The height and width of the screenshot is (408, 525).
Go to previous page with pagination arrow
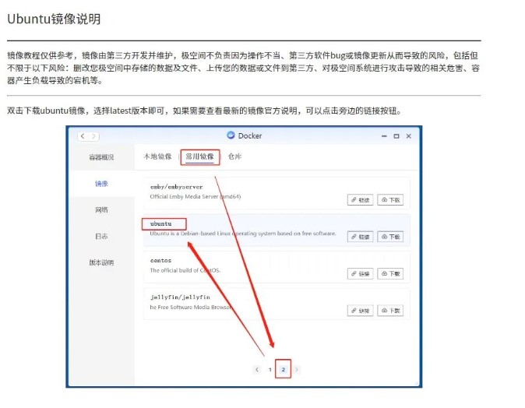point(257,370)
